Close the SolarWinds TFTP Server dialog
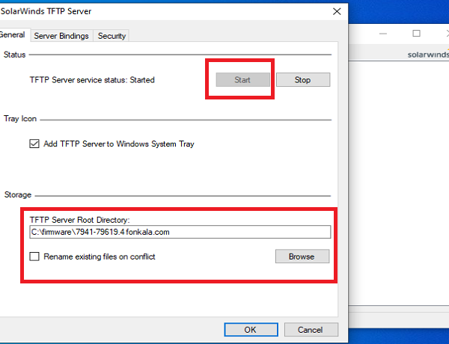449x344 pixels. [333, 11]
